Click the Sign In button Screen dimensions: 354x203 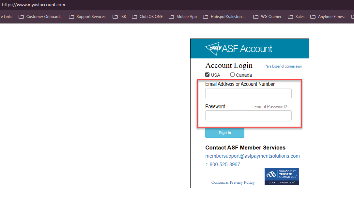225,133
